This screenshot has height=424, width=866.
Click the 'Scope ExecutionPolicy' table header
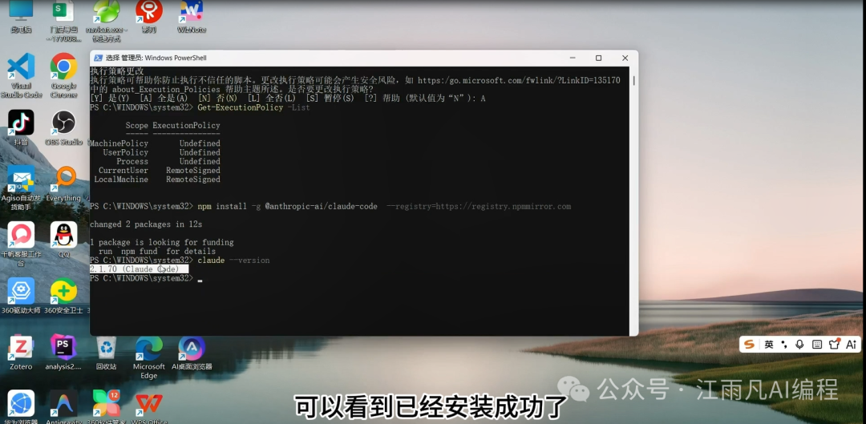point(172,126)
